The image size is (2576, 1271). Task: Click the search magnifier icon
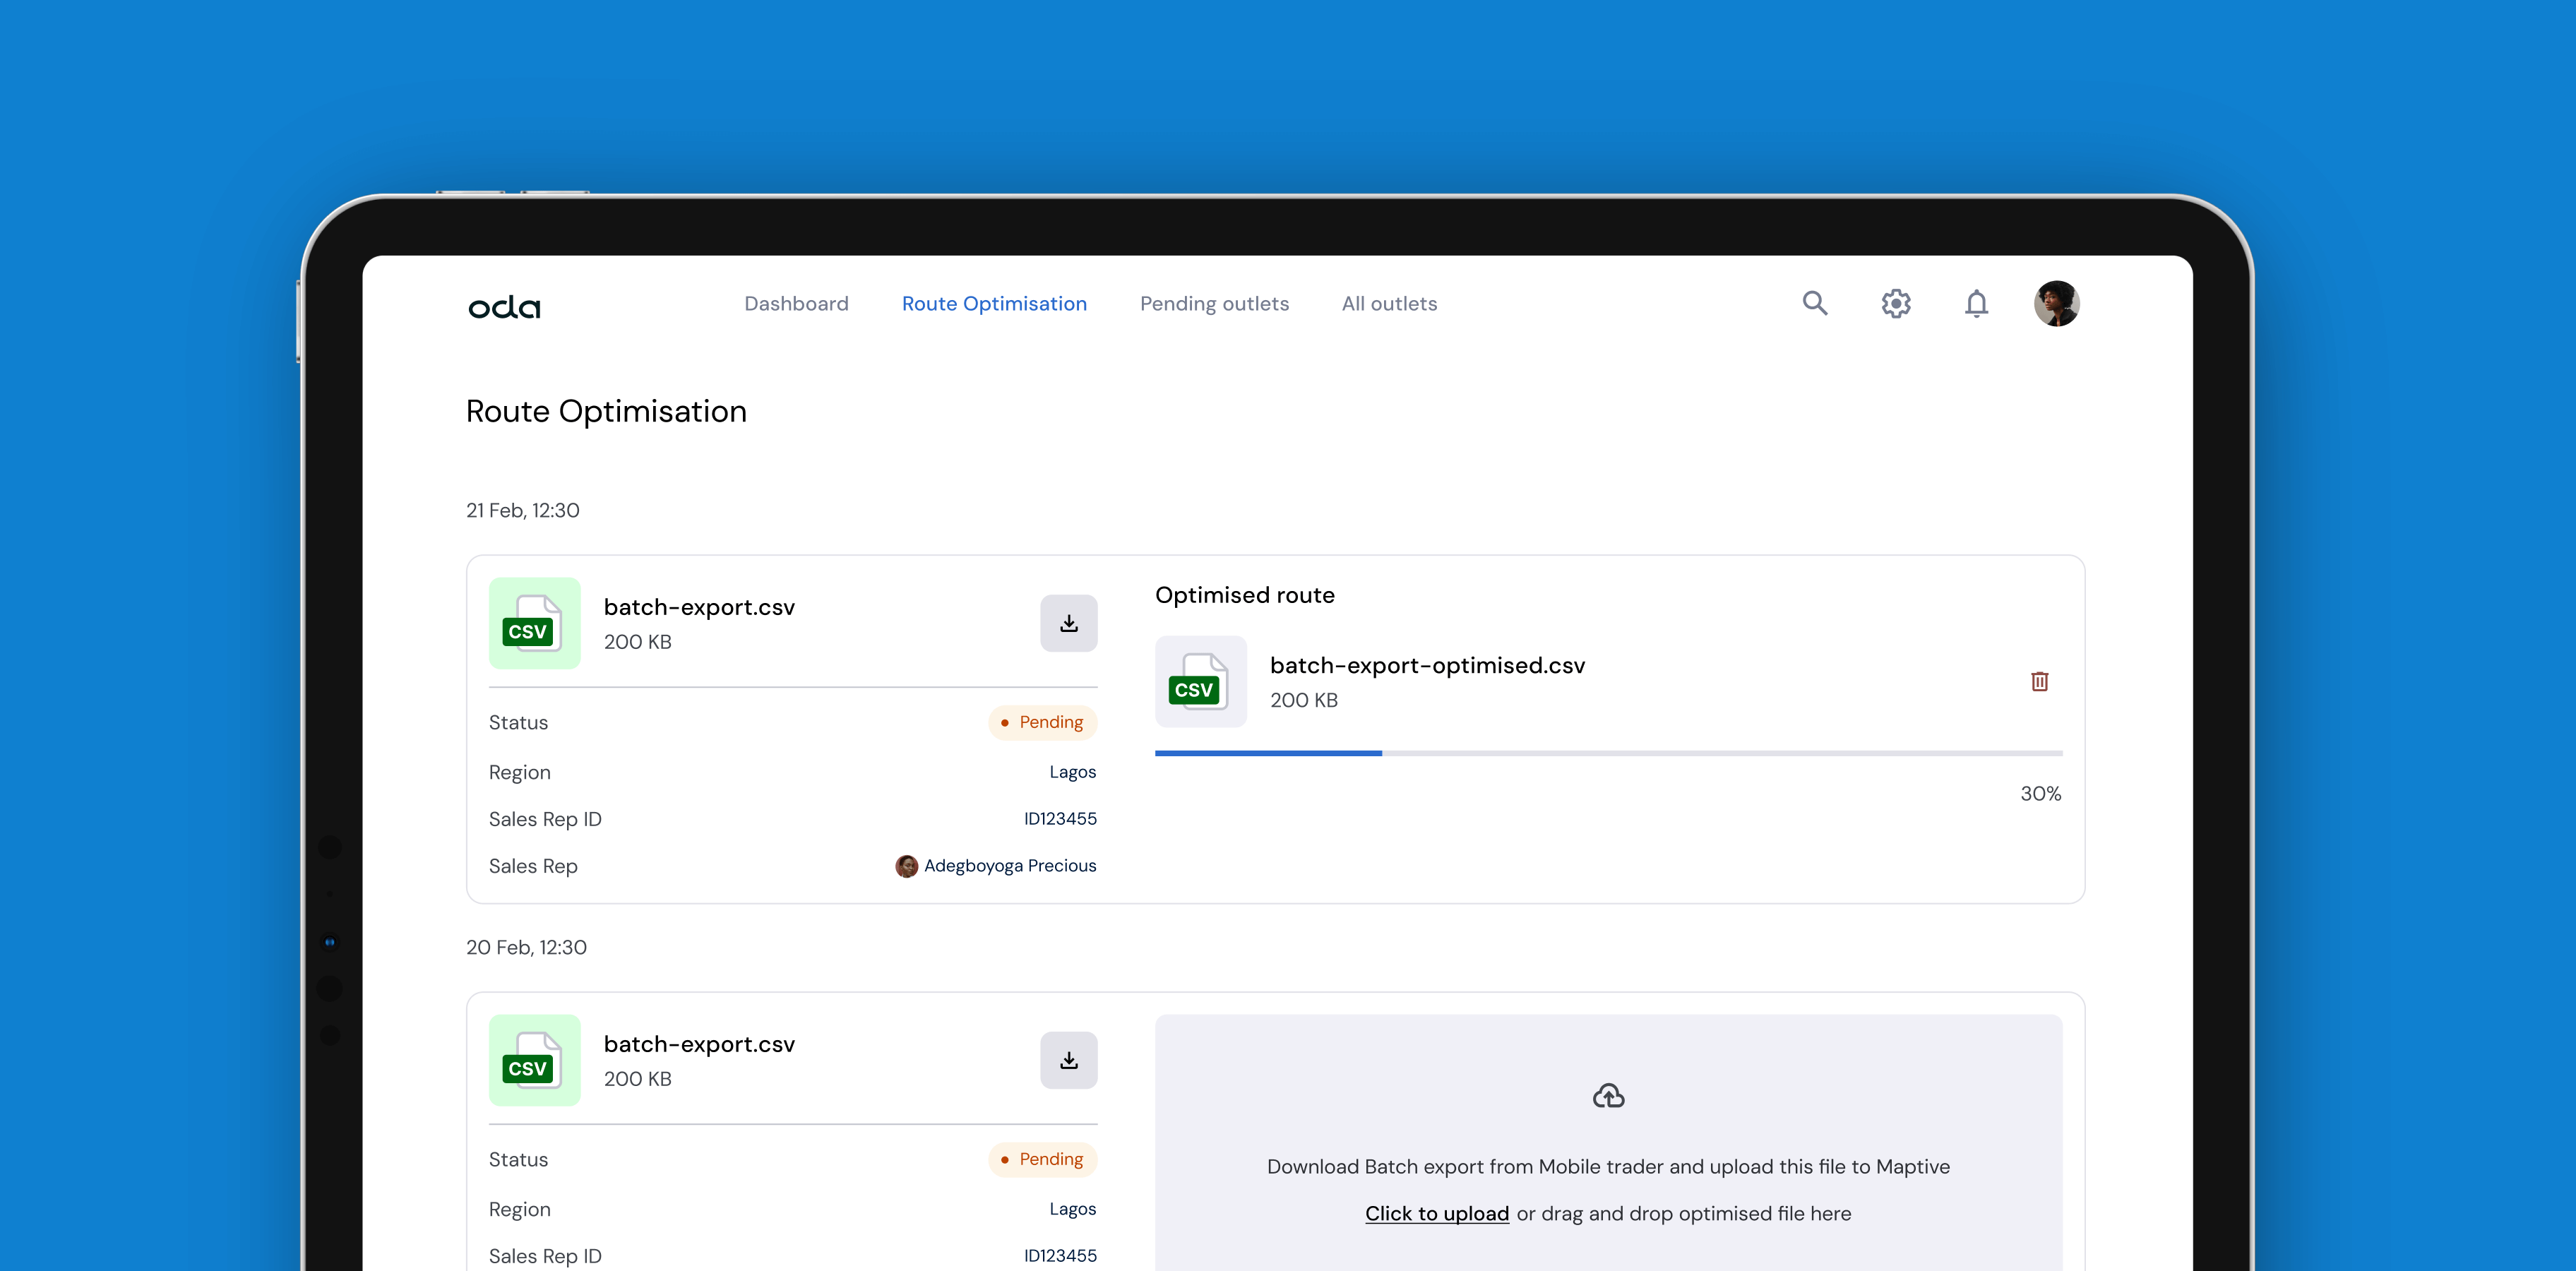click(x=1814, y=303)
